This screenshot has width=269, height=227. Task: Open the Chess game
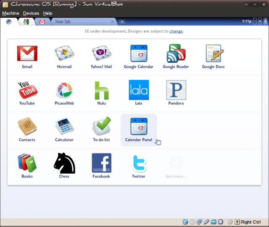pyautogui.click(x=64, y=163)
